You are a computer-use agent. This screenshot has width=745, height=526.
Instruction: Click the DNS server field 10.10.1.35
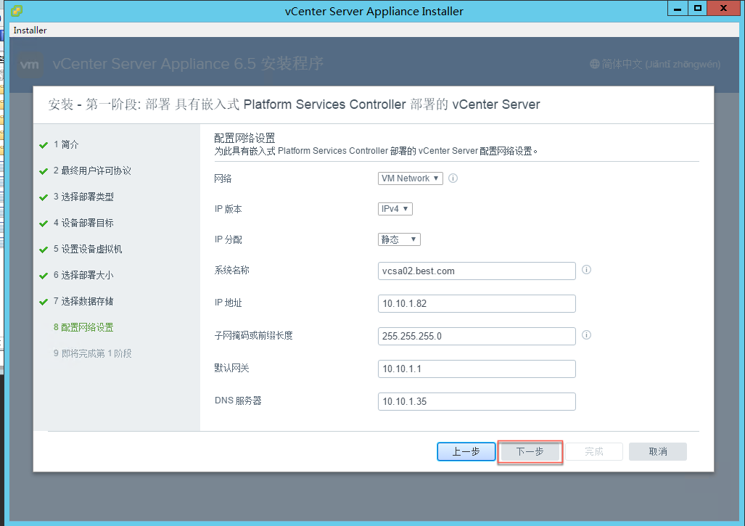tap(477, 401)
